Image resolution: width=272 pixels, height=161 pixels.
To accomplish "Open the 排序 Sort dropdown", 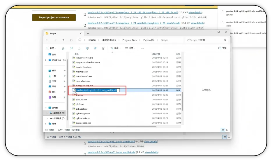I will (115, 48).
